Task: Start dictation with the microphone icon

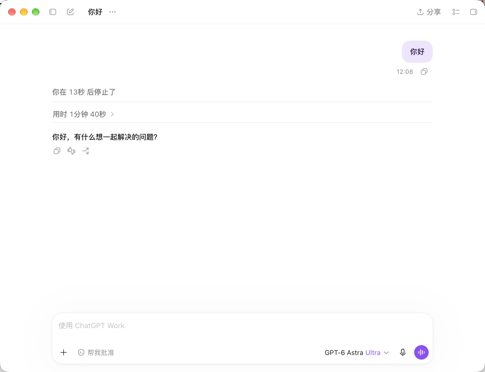Action: point(403,352)
